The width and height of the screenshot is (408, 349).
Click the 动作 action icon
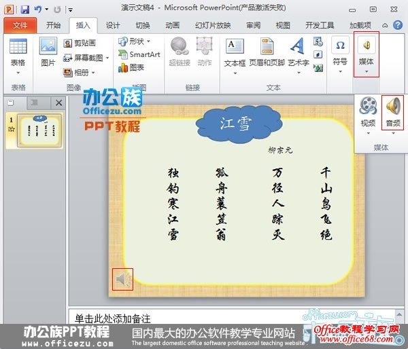pos(205,46)
